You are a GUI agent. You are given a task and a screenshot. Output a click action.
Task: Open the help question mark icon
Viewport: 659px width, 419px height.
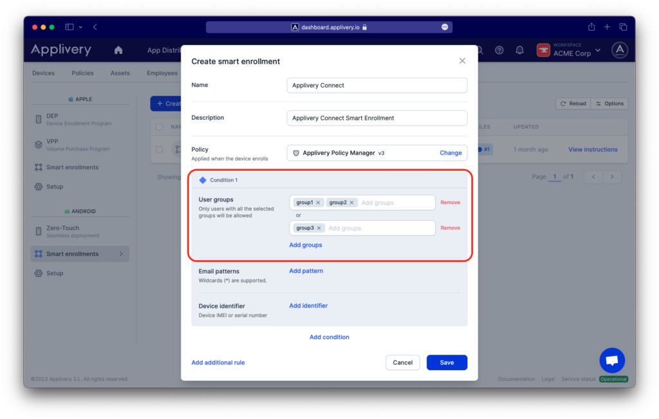point(499,50)
